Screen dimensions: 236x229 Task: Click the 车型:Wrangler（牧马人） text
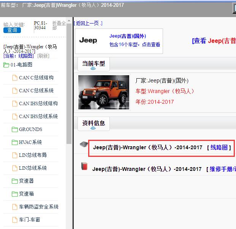tap(165, 91)
